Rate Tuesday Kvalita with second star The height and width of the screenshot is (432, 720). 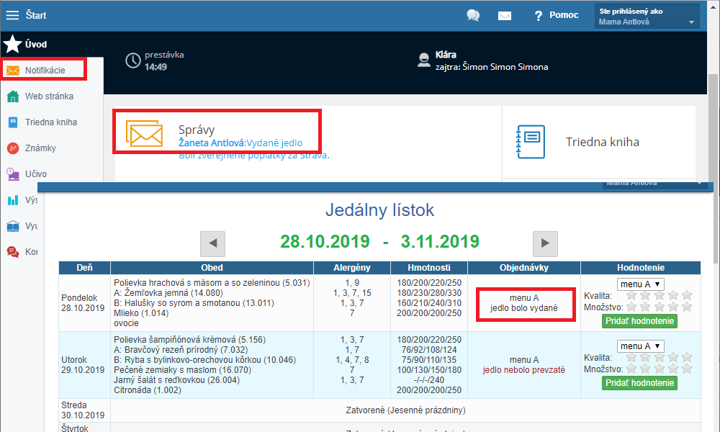(646, 357)
